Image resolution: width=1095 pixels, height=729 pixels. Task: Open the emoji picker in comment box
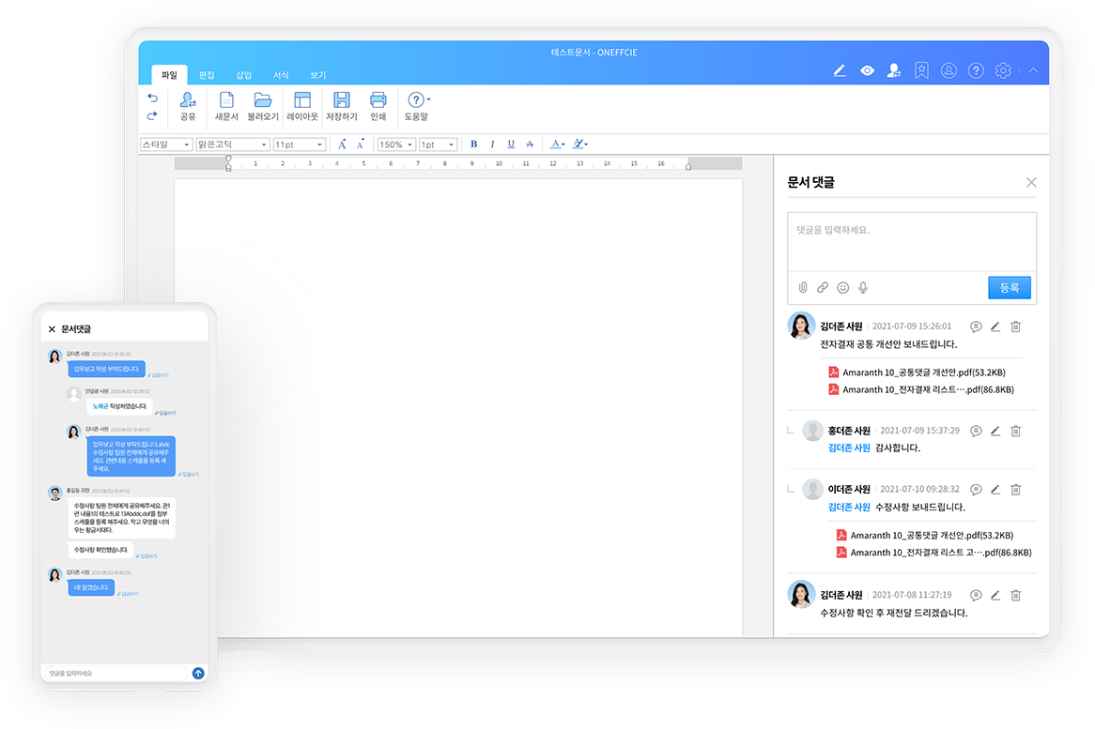(x=843, y=287)
